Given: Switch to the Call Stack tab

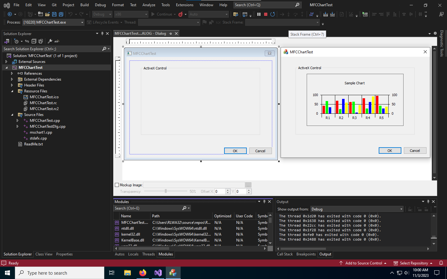Looking at the screenshot, I should click(x=285, y=254).
